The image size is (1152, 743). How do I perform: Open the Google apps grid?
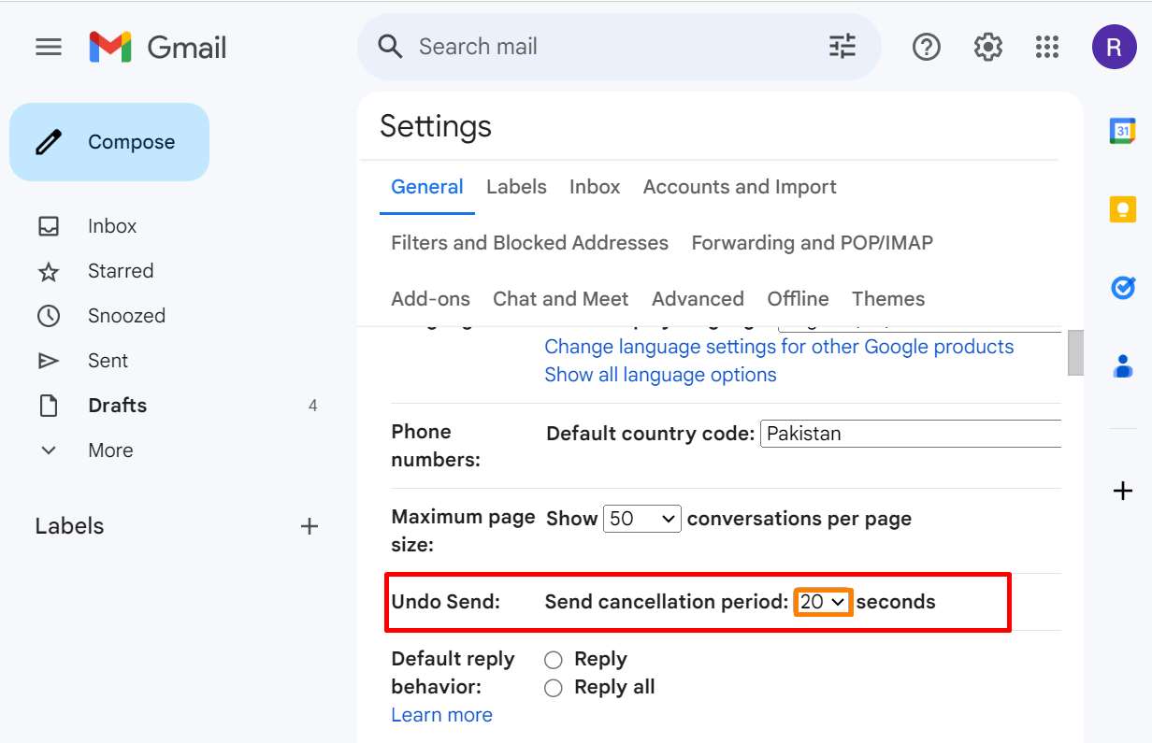[x=1047, y=47]
